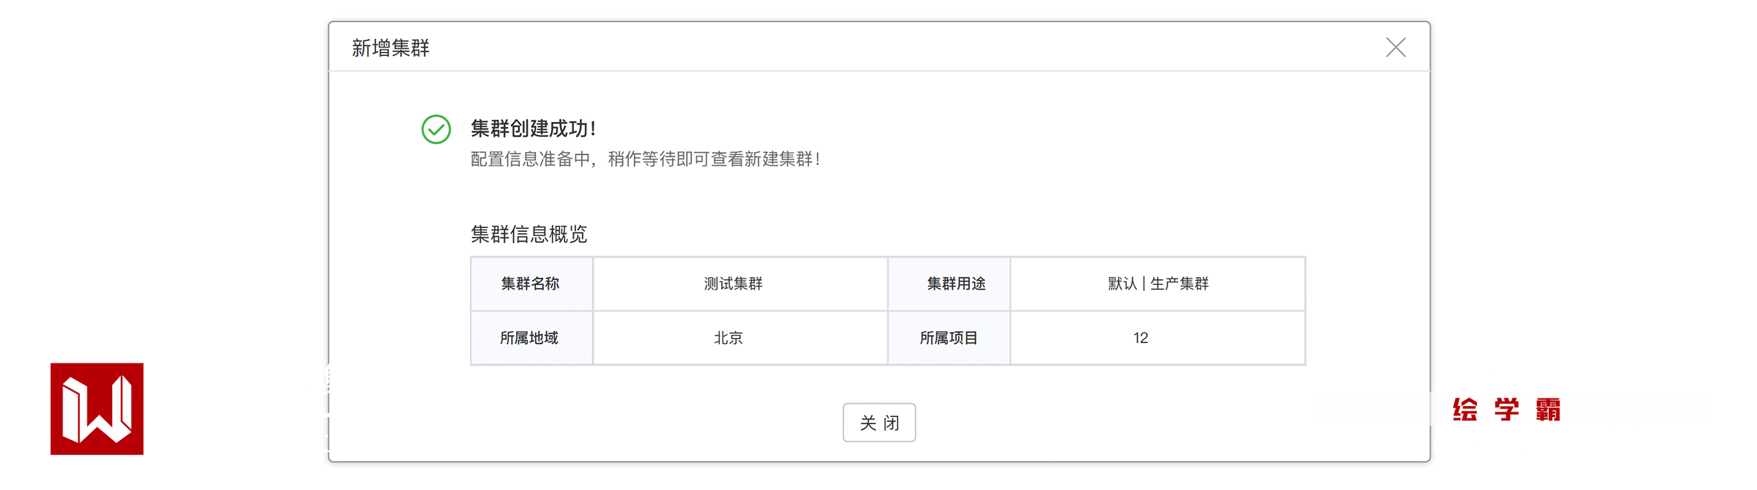Select the 所属地域 label cell
The width and height of the screenshot is (1757, 490).
pyautogui.click(x=529, y=338)
